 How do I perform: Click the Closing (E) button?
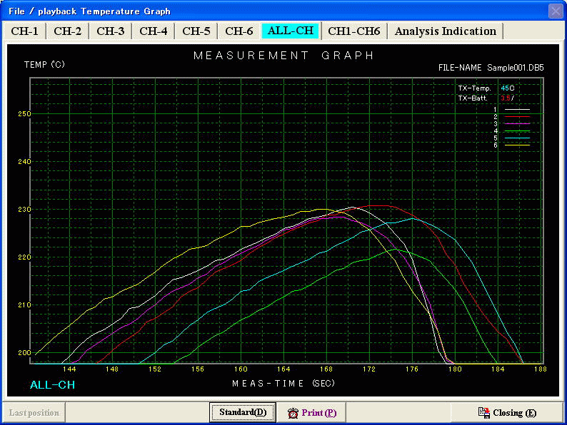coord(507,412)
